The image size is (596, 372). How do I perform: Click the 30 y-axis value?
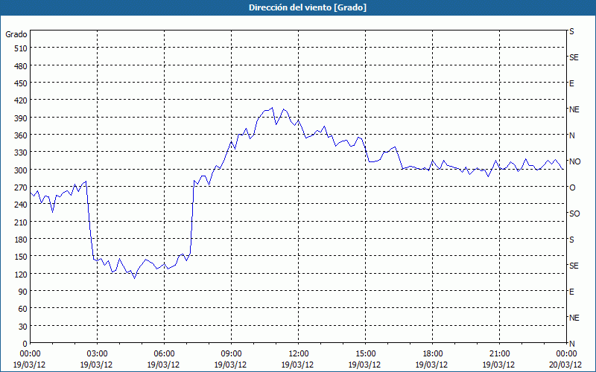tap(23, 327)
